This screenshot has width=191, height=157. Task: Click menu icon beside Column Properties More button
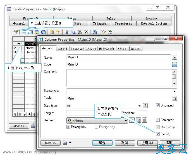click(65, 143)
